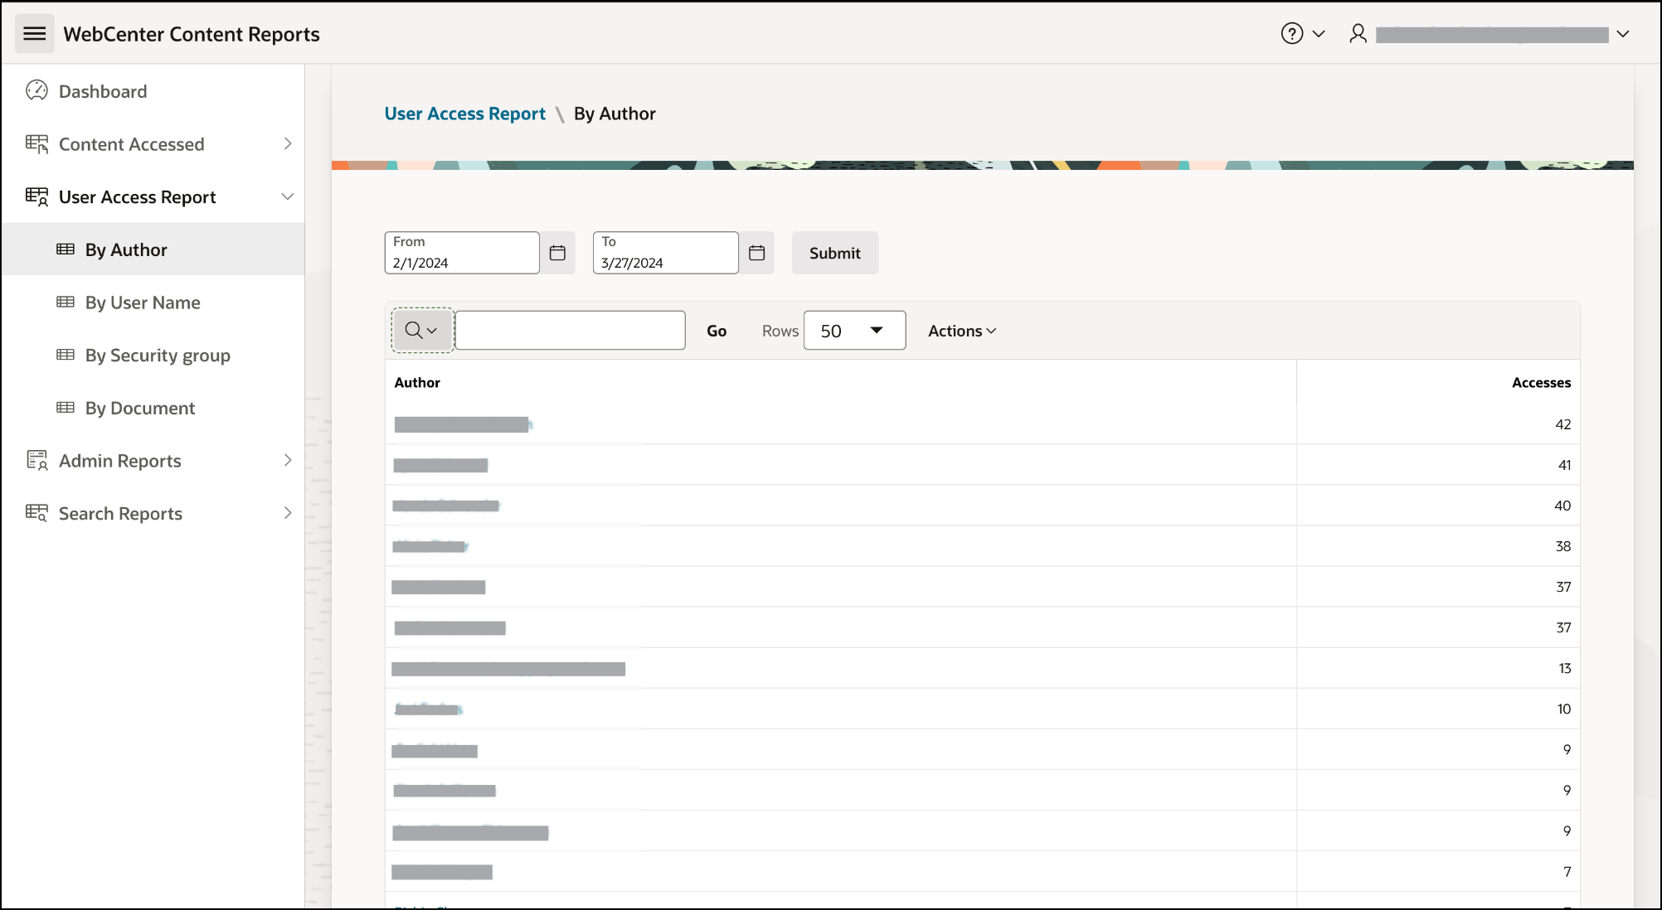Sort by the Accesses column header
The height and width of the screenshot is (910, 1662).
tap(1541, 382)
